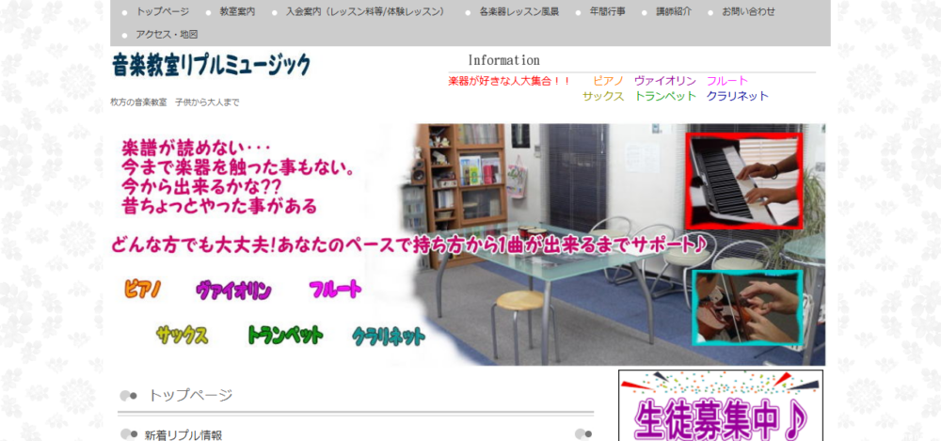Viewport: 941px width, 441px height.
Task: Click the 音楽教室リプルミュージック logo
Action: click(x=211, y=65)
